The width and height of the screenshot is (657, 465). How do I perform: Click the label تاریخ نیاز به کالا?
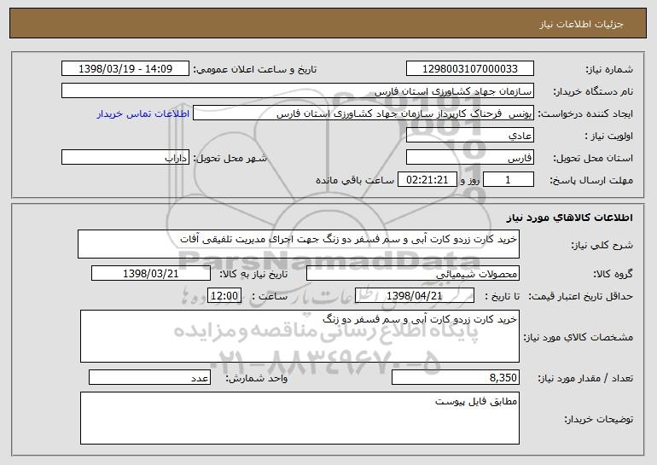coord(253,274)
